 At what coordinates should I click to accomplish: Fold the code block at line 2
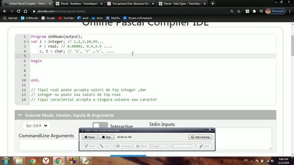tap(28, 42)
